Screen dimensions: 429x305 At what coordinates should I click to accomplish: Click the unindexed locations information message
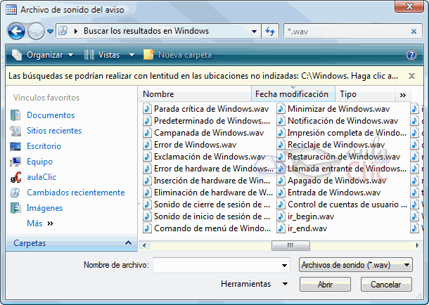coord(203,76)
